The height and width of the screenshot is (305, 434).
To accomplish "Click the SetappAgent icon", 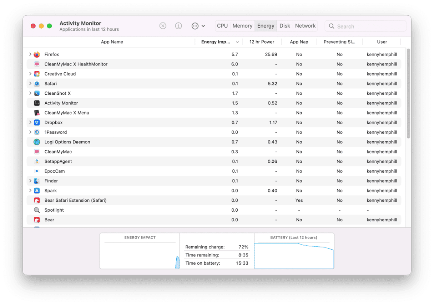I will click(x=37, y=161).
